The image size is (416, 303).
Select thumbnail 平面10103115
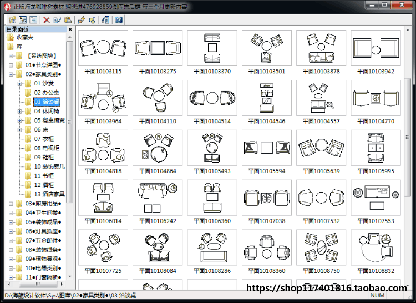(103, 48)
